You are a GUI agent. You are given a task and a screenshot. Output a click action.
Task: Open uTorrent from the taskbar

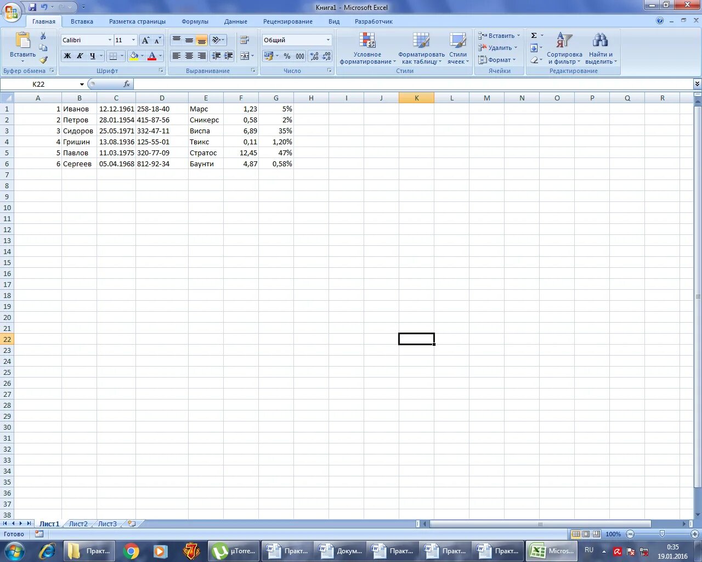pyautogui.click(x=234, y=551)
